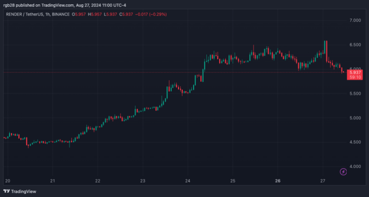
Task: Click the tall red spike candle near 6.500
Action: 326,49
